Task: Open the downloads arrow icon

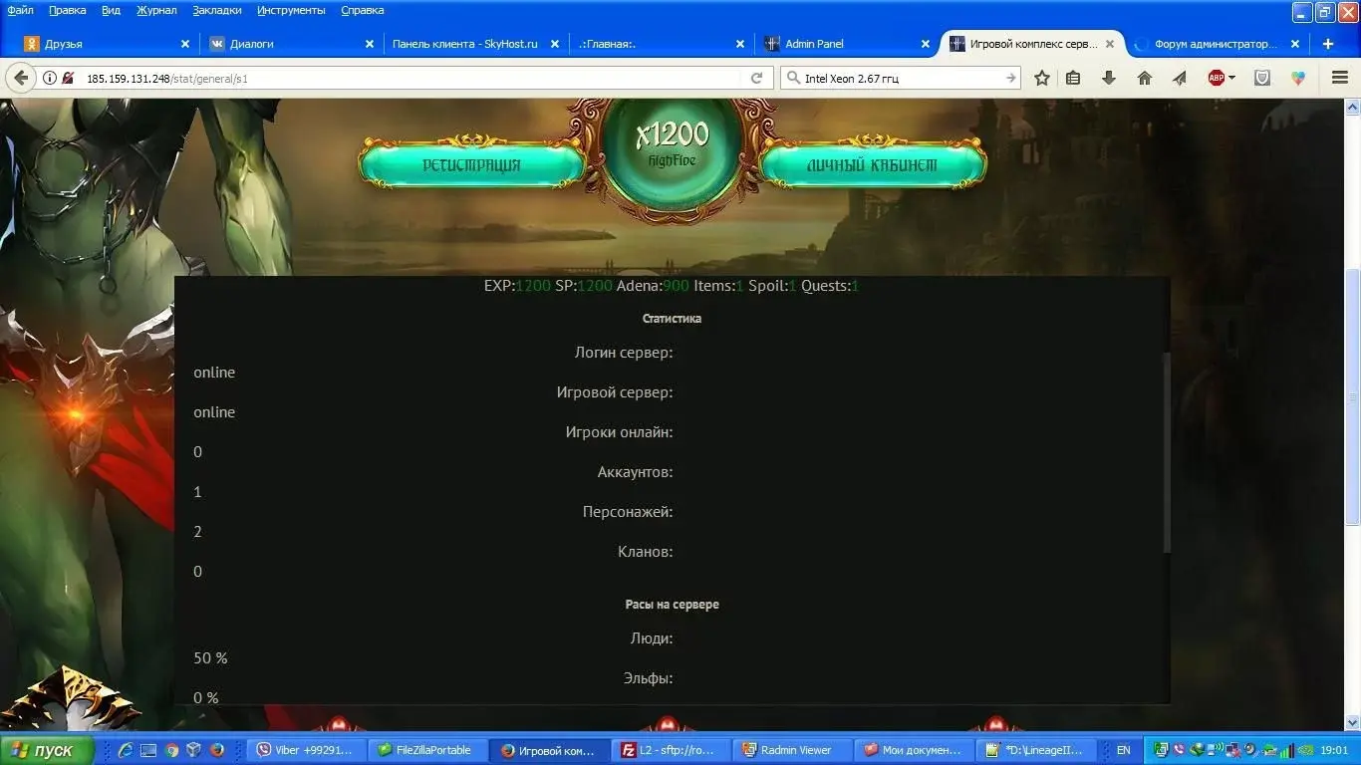Action: [x=1108, y=78]
